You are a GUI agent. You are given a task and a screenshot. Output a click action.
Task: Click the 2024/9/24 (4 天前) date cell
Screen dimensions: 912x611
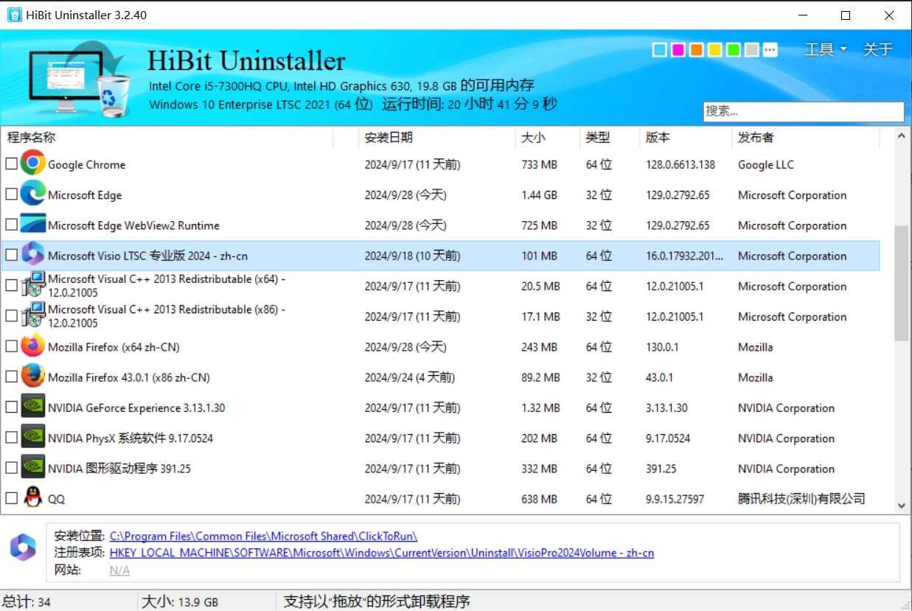click(x=409, y=377)
